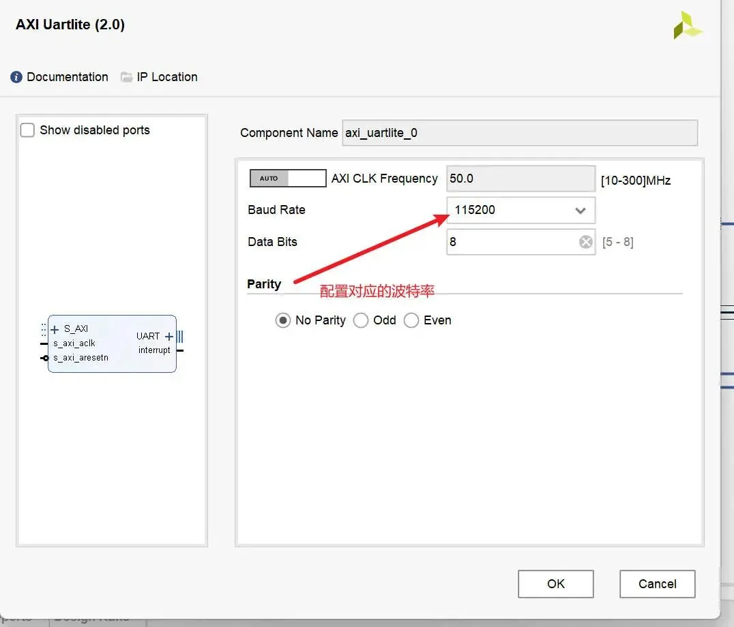
Task: Click the AXI Uartlite (2.0) title
Action: 70,25
